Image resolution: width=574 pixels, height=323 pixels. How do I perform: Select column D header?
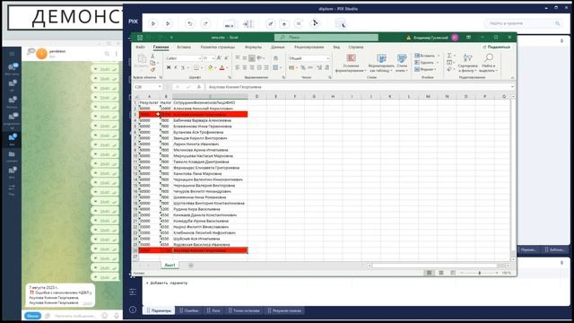[x=257, y=97]
